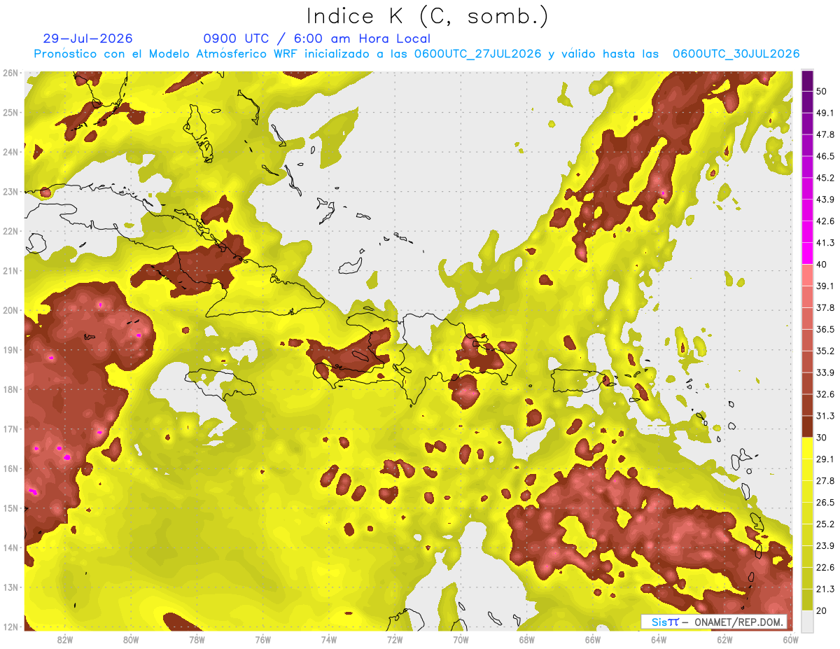Click the latitude label '13N'
Image resolution: width=840 pixels, height=649 pixels.
pos(10,587)
